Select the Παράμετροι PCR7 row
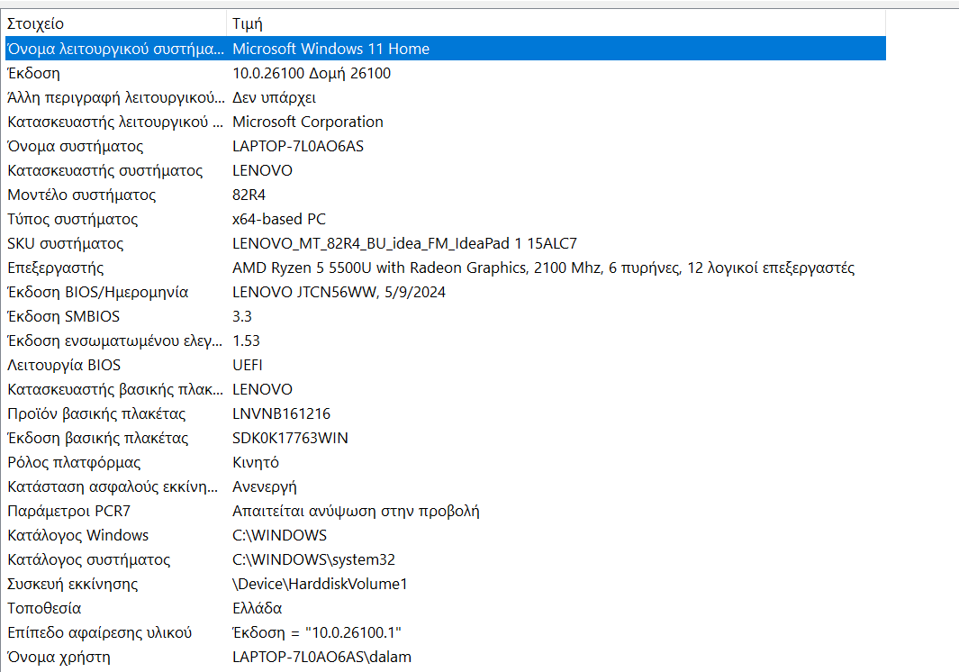The height and width of the screenshot is (672, 959). [x=445, y=511]
